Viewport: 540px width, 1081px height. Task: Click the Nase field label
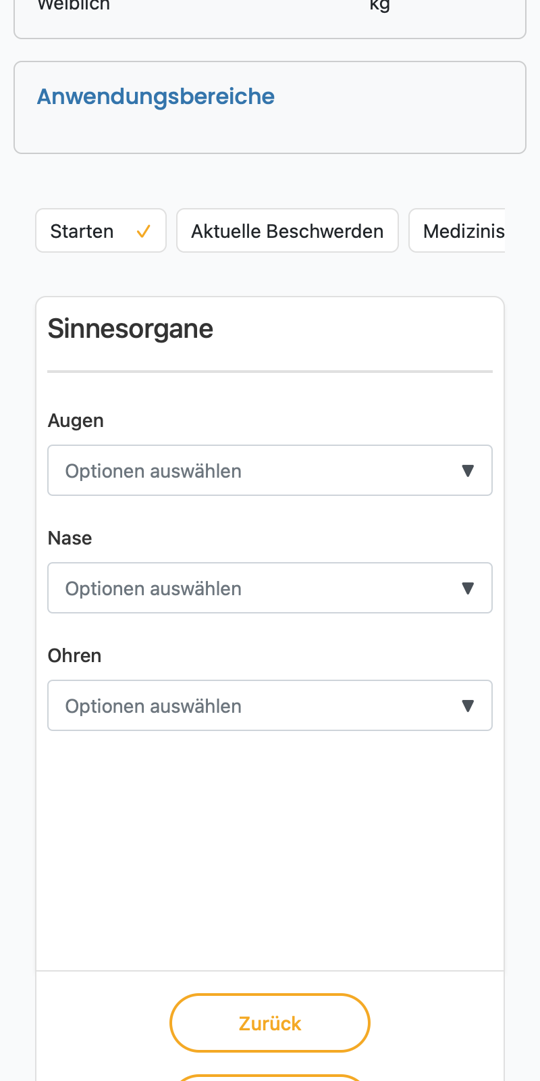70,538
